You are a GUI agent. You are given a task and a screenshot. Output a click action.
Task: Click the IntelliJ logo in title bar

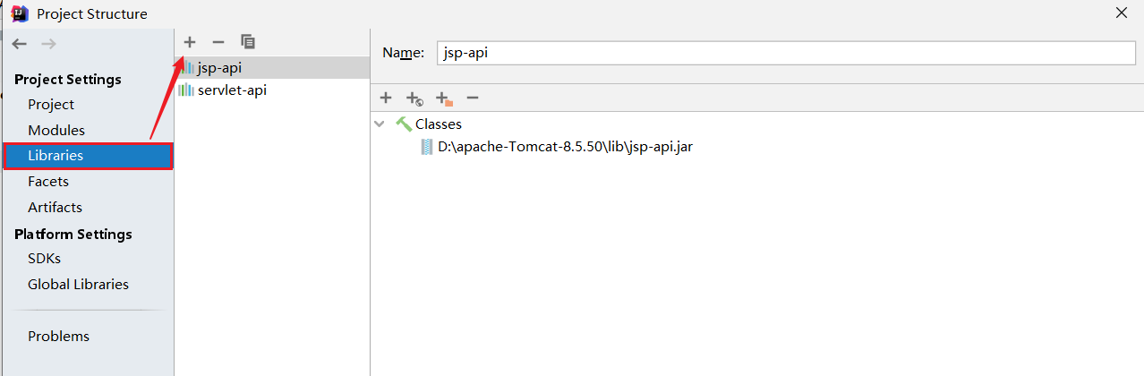[x=20, y=13]
